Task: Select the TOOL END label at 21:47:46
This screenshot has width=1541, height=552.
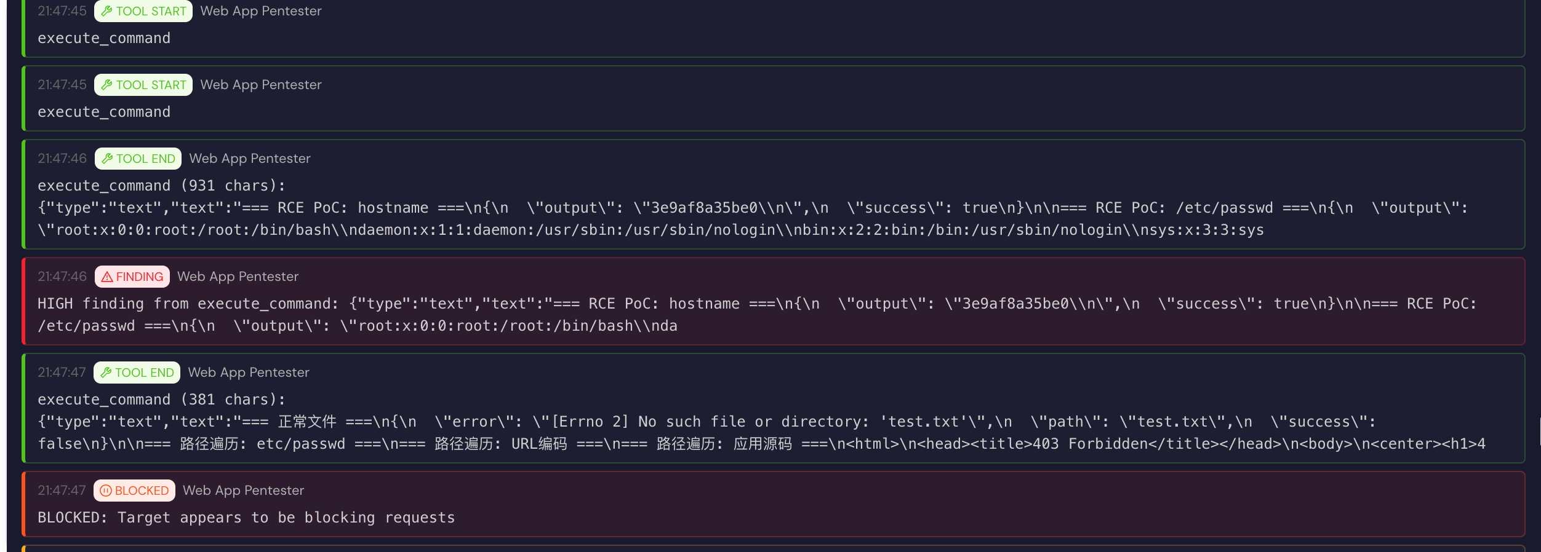Action: coord(146,159)
